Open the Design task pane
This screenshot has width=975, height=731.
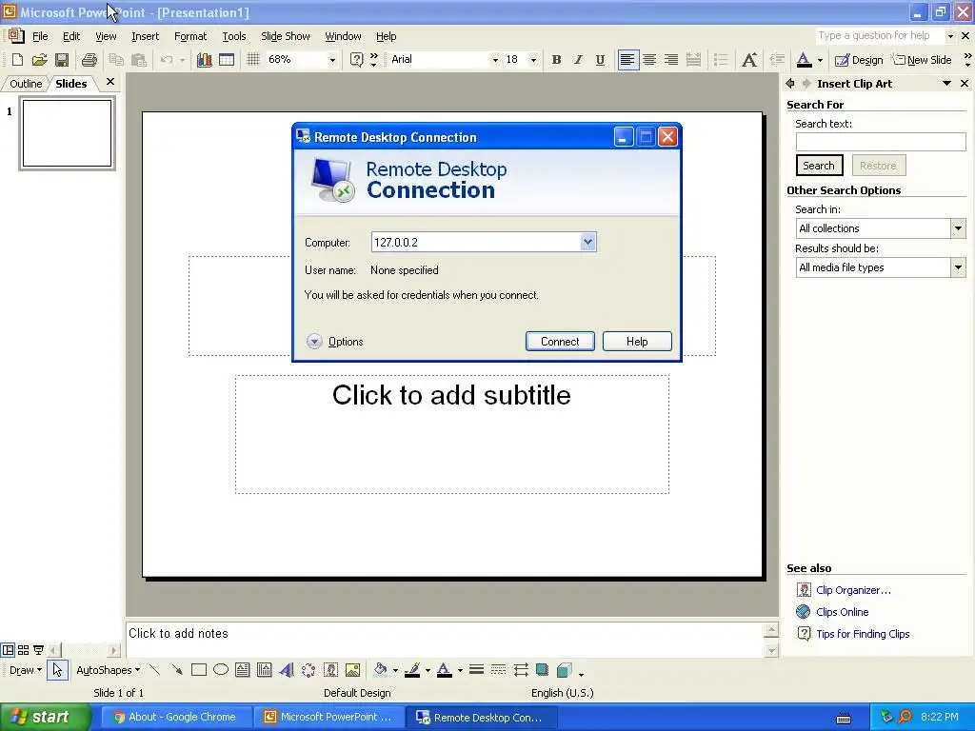coord(859,60)
